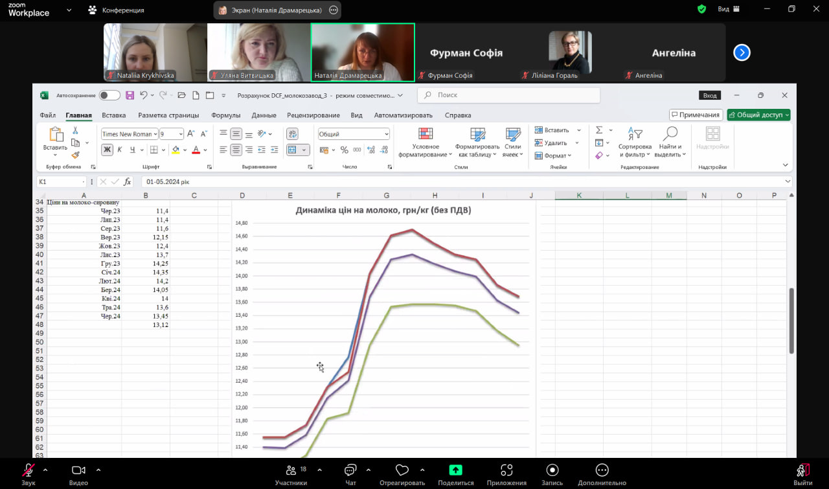Switch to the Формулы tab
Viewport: 829px width, 489px height.
225,115
